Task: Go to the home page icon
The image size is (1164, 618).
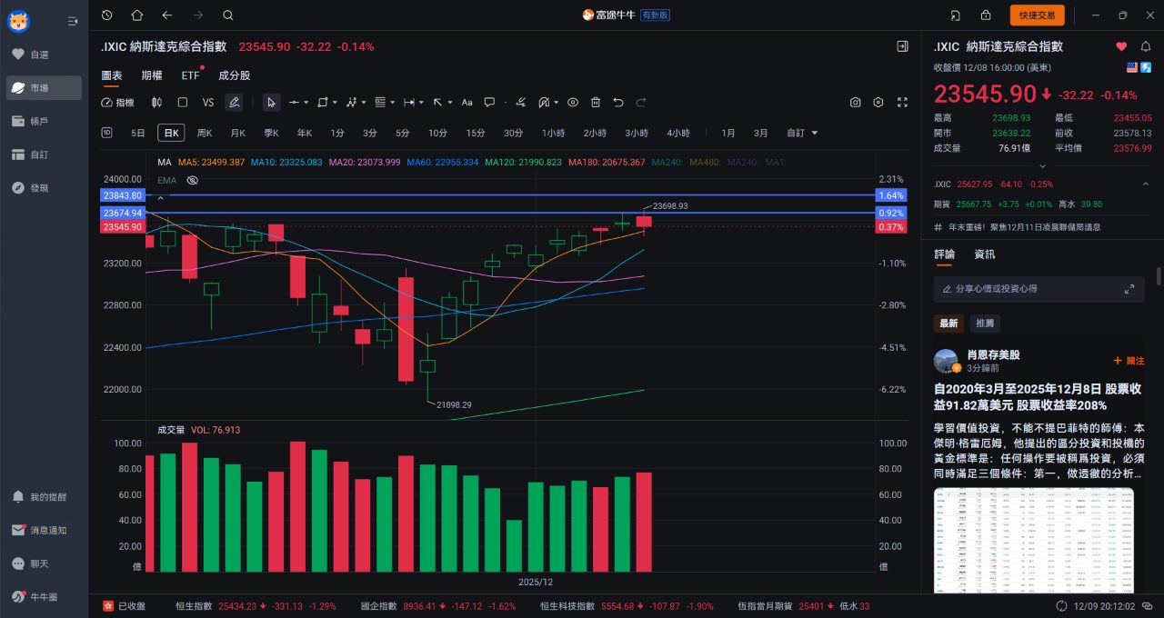Action: click(137, 15)
